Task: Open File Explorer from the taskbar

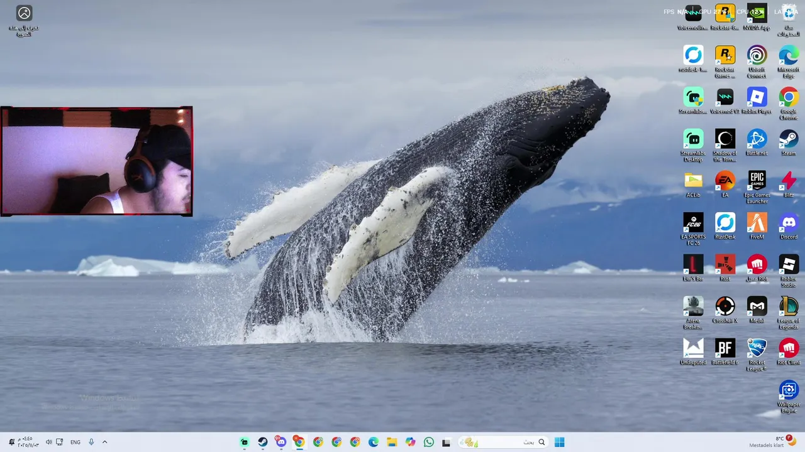Action: click(391, 442)
